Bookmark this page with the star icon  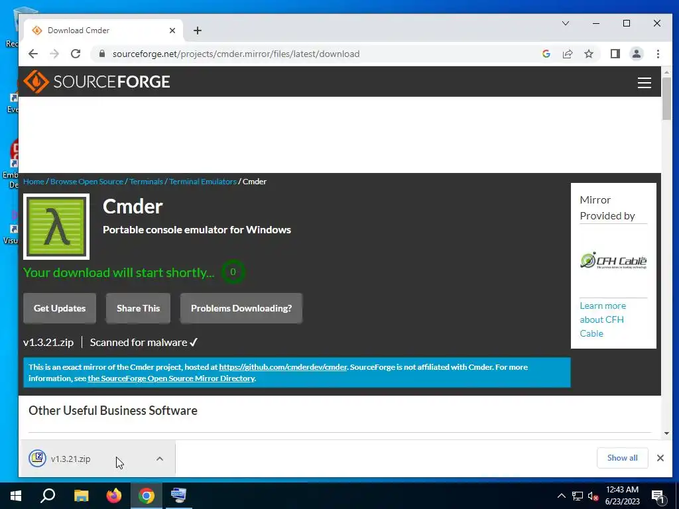(x=589, y=54)
